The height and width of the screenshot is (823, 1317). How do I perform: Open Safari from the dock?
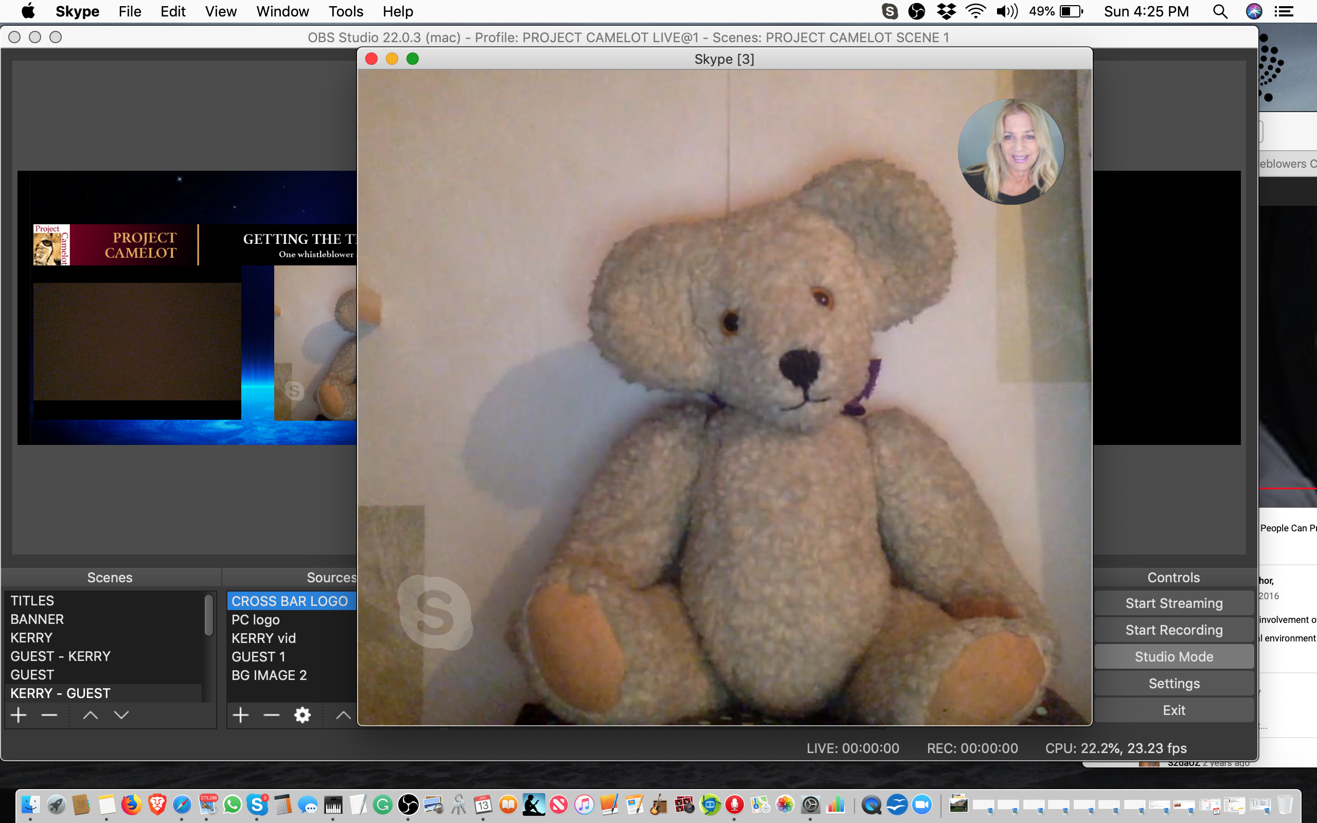[x=182, y=804]
